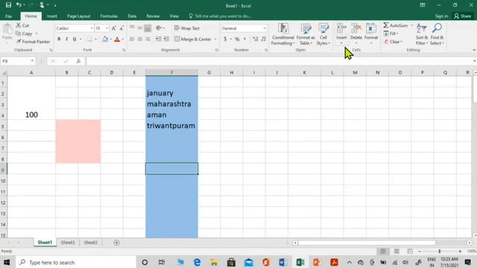
Task: Click the Share button
Action: click(x=462, y=16)
